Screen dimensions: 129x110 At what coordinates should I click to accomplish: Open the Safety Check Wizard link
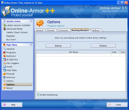pos(17,32)
